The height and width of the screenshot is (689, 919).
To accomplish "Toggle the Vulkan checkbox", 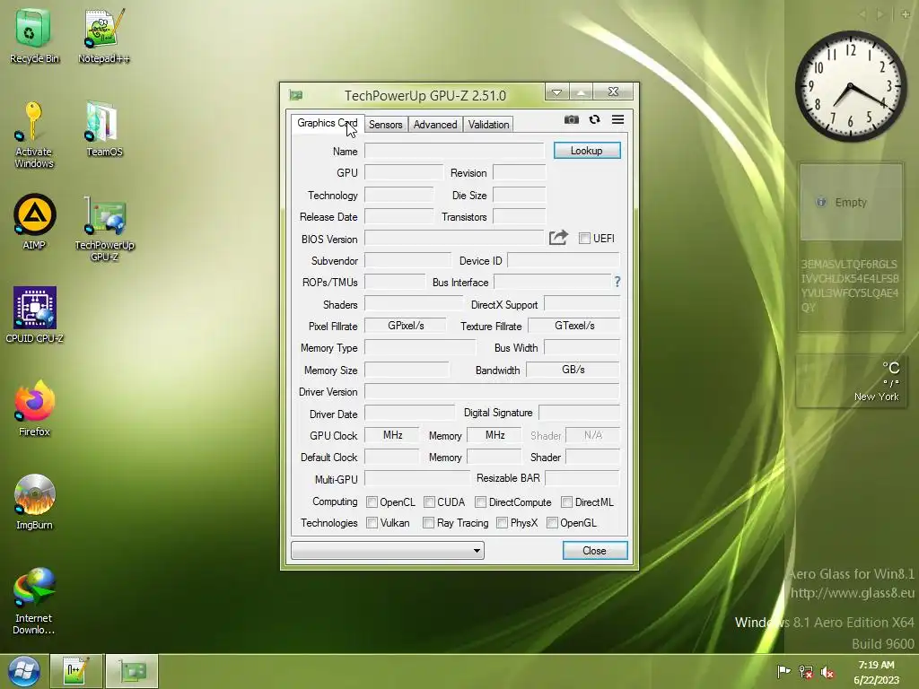I will pos(372,523).
